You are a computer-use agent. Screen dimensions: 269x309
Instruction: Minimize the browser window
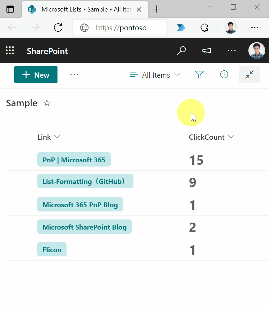pos(209,7)
